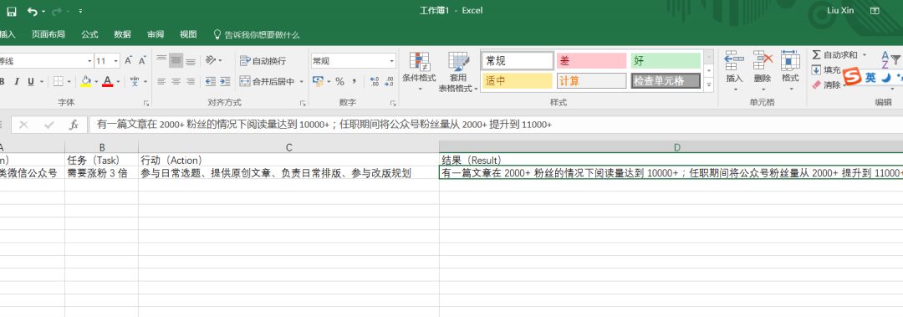Image resolution: width=903 pixels, height=317 pixels.
Task: Decrease font size with the smaller A icon
Action: [142, 60]
